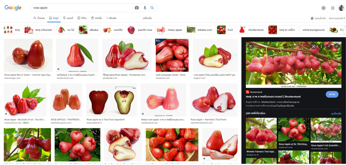Select the ชมพู่ มะเหมี่ยว filter chip

pyautogui.click(x=283, y=30)
